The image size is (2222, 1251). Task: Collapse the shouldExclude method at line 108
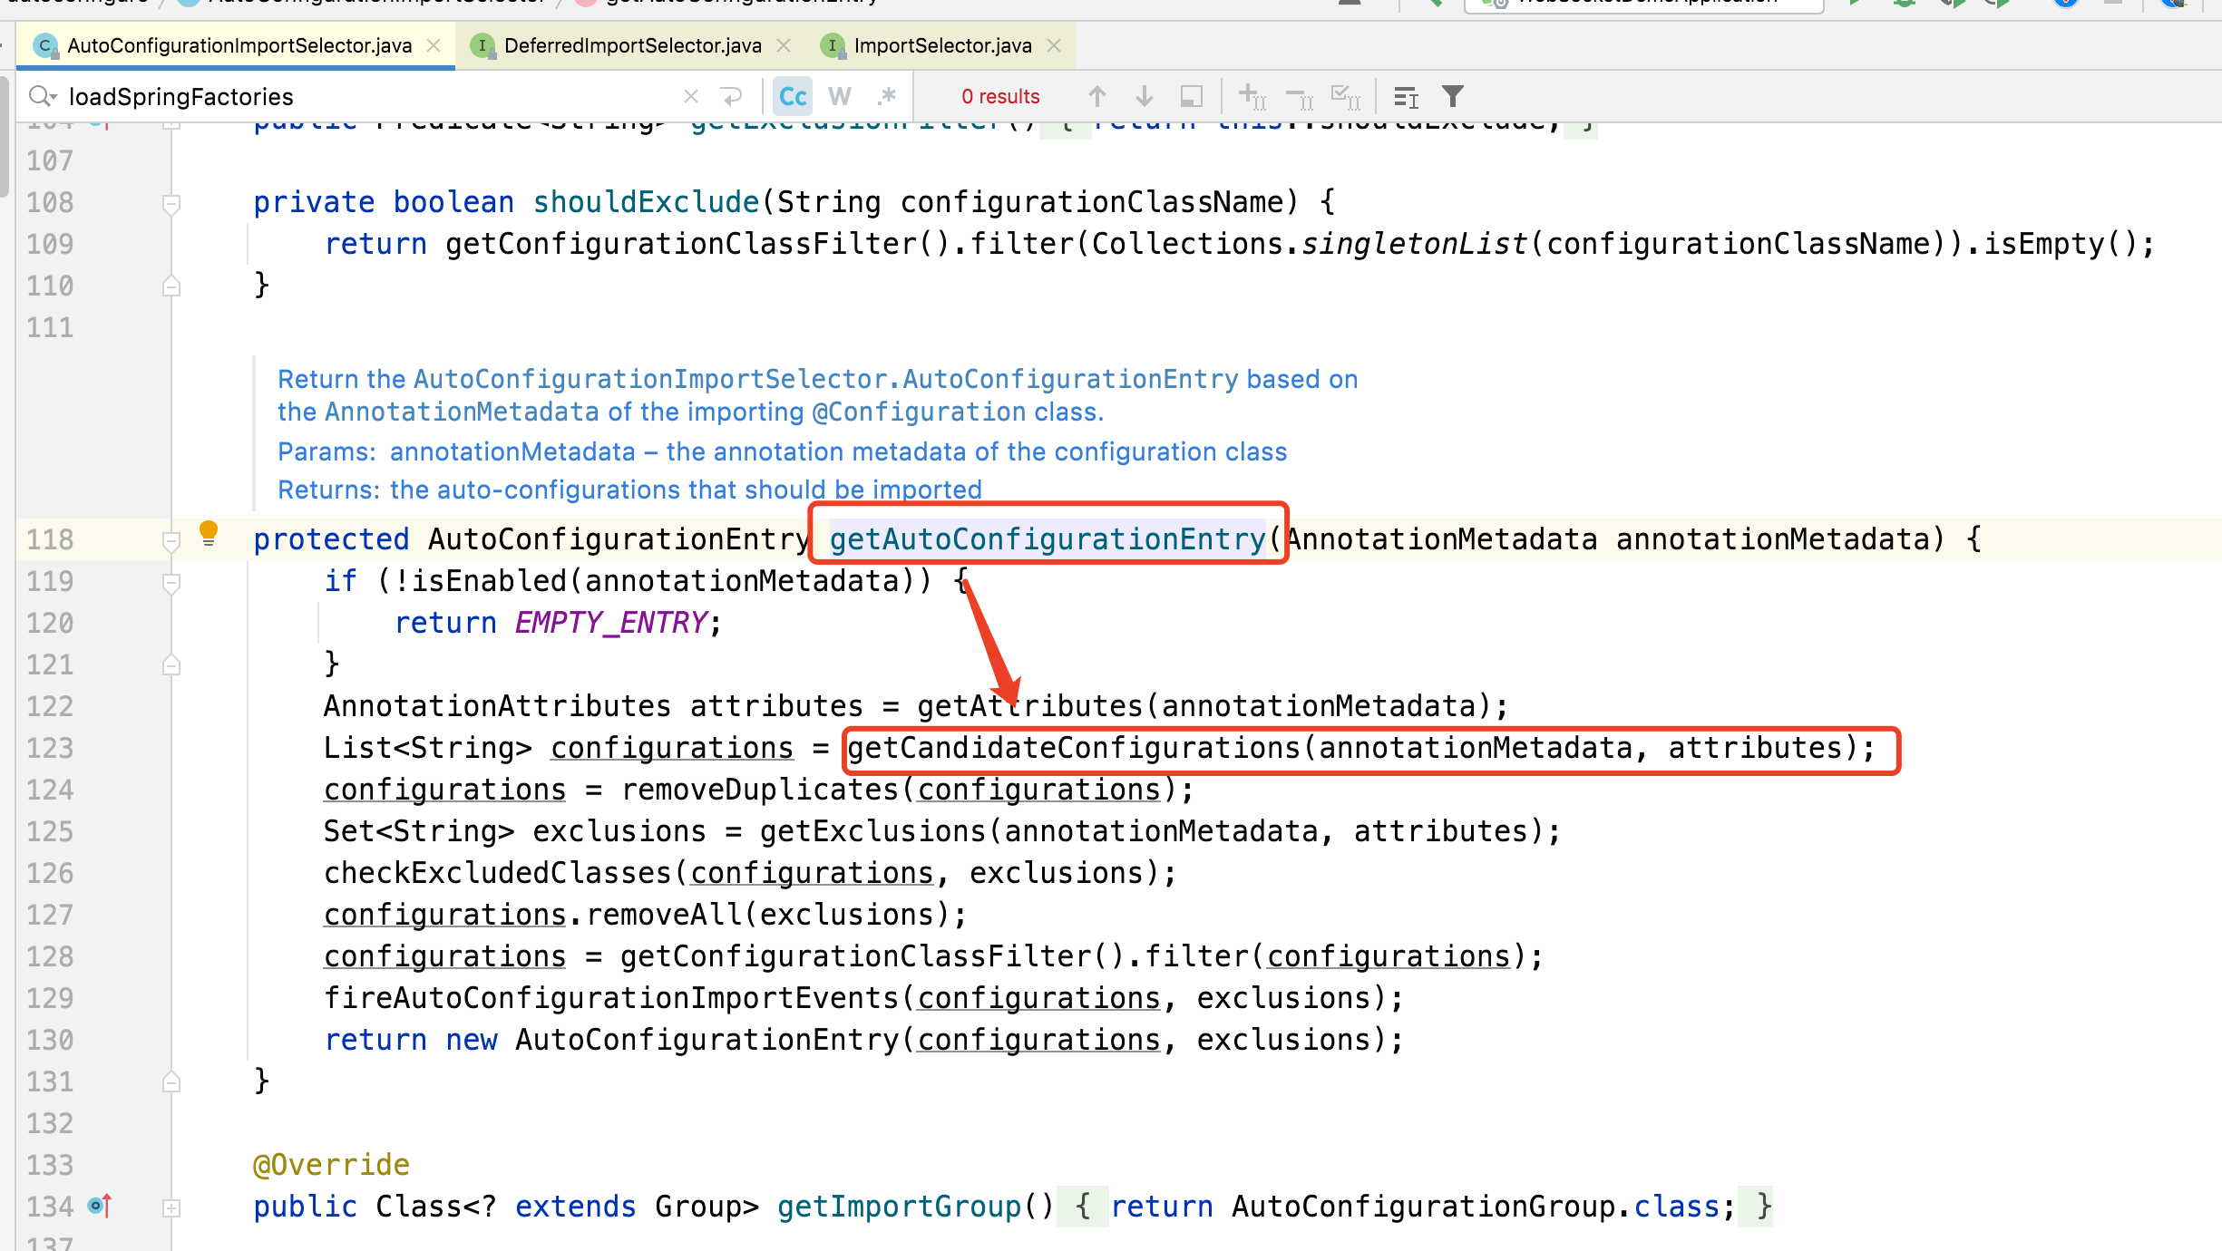pyautogui.click(x=171, y=203)
